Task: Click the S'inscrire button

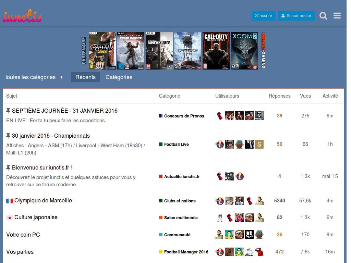Action: point(263,16)
